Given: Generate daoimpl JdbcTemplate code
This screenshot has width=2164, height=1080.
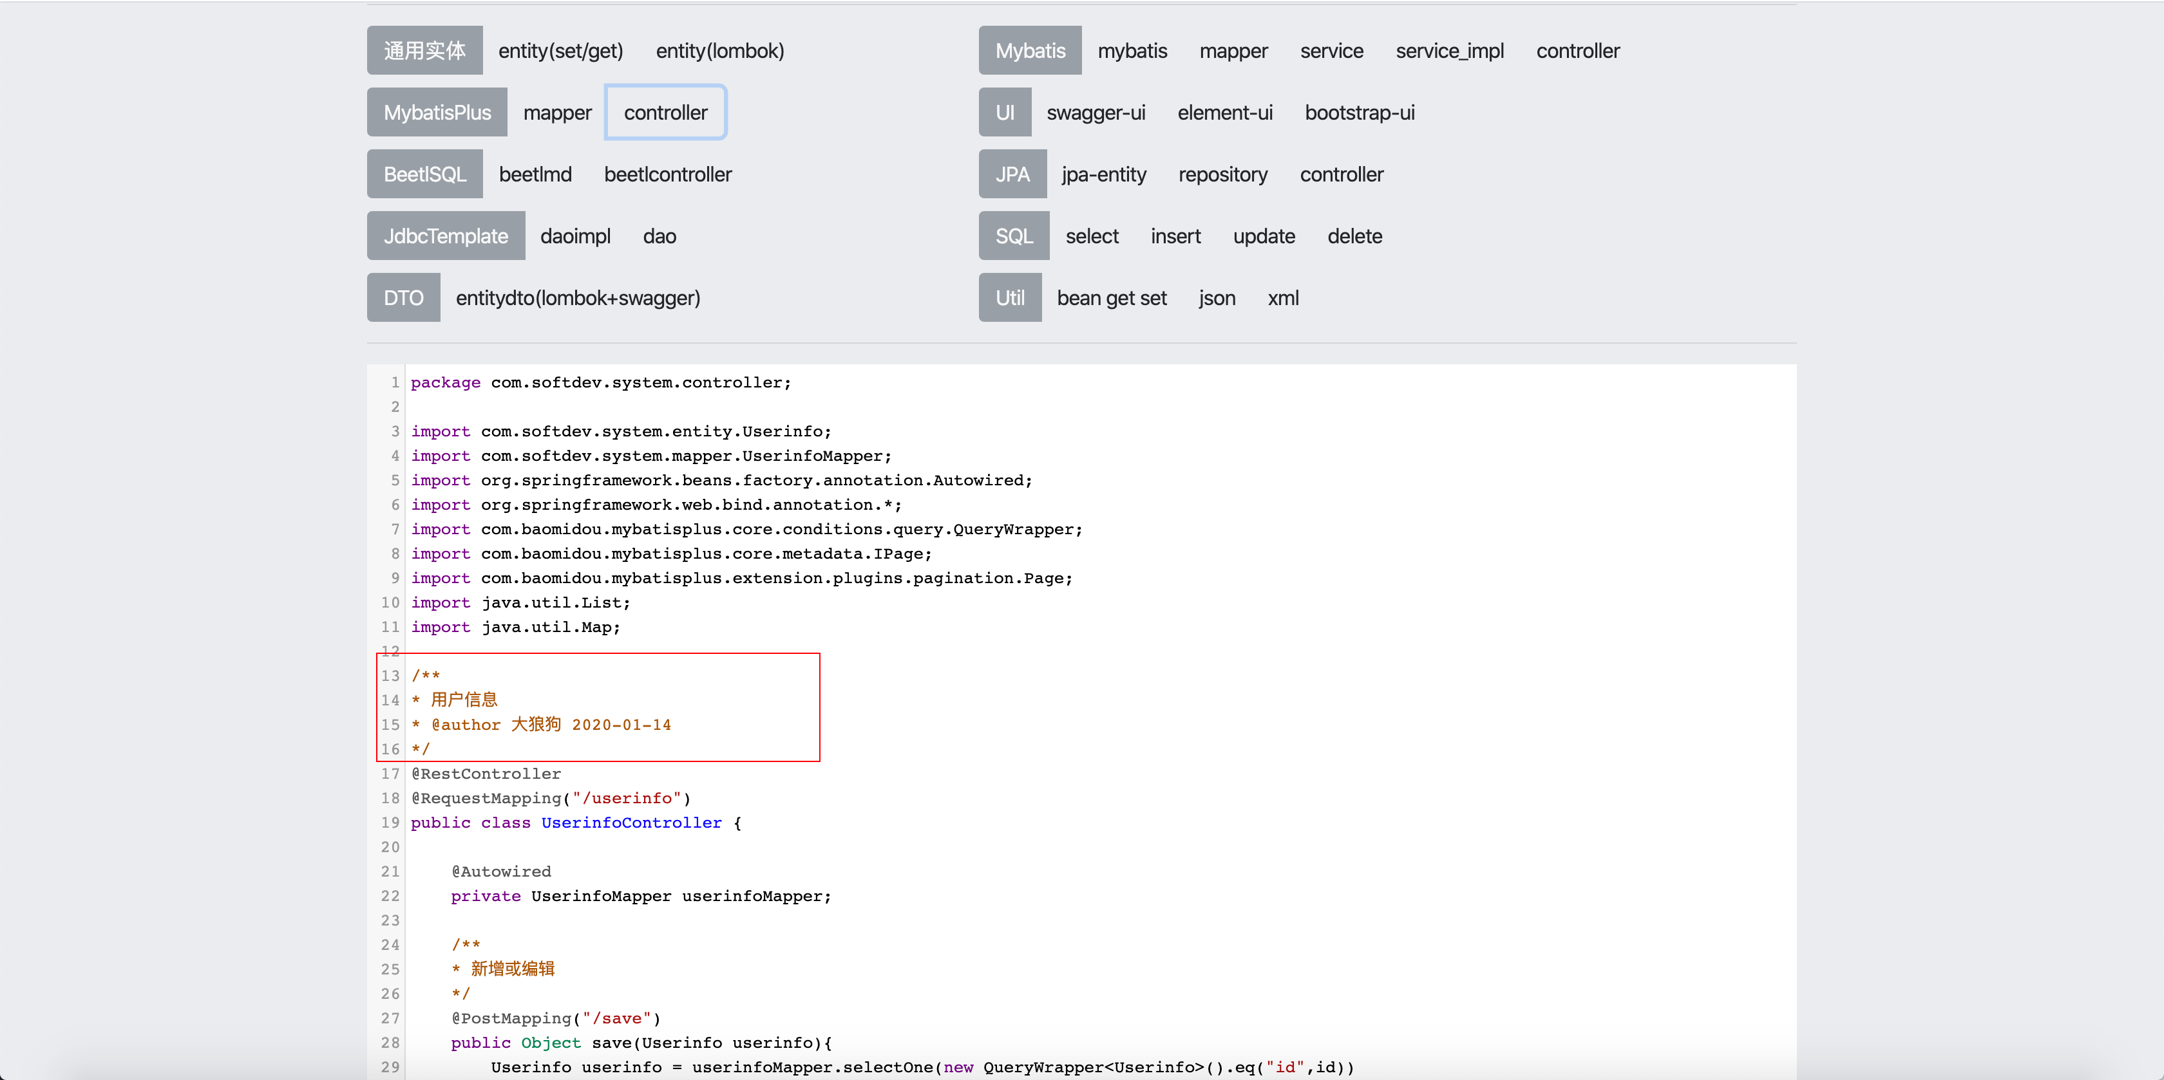Looking at the screenshot, I should (574, 237).
